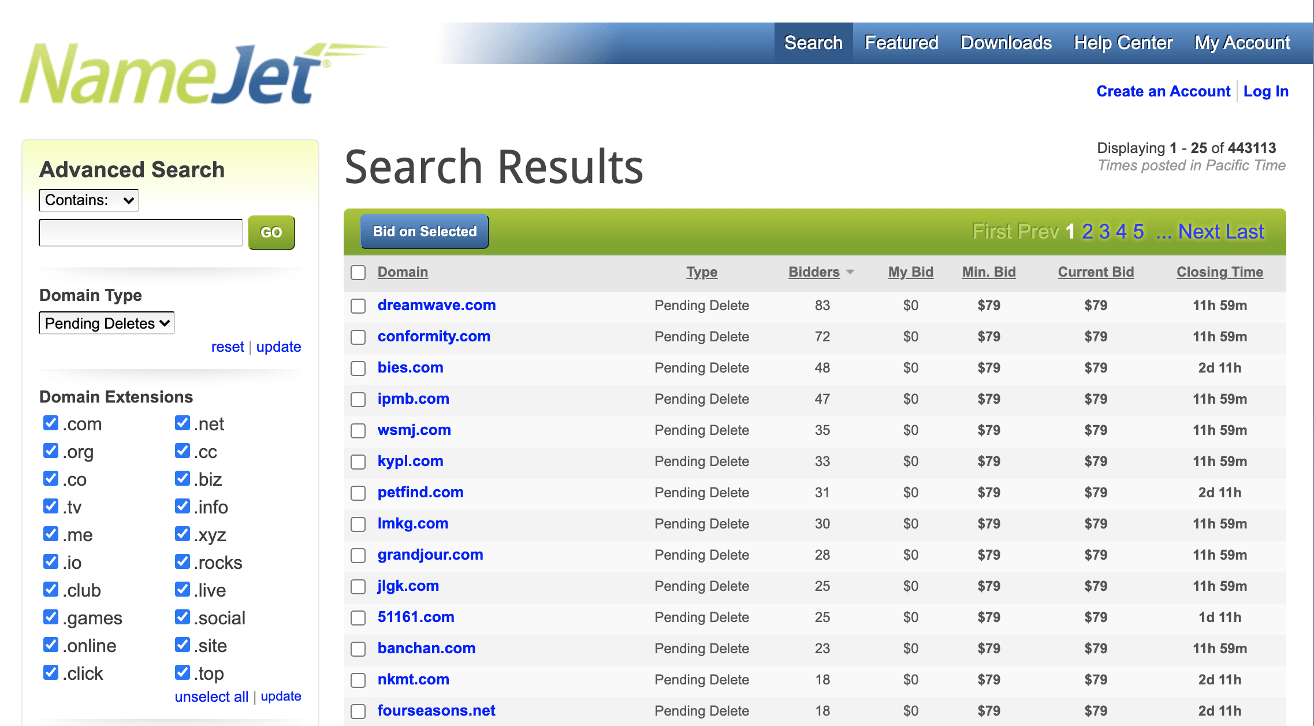The height and width of the screenshot is (726, 1314).
Task: Select the conformity.com row checkbox
Action: click(358, 337)
